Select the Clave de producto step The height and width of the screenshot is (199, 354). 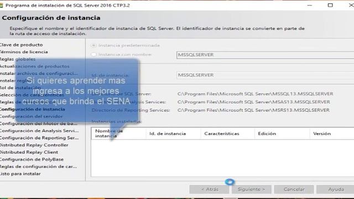(x=21, y=45)
